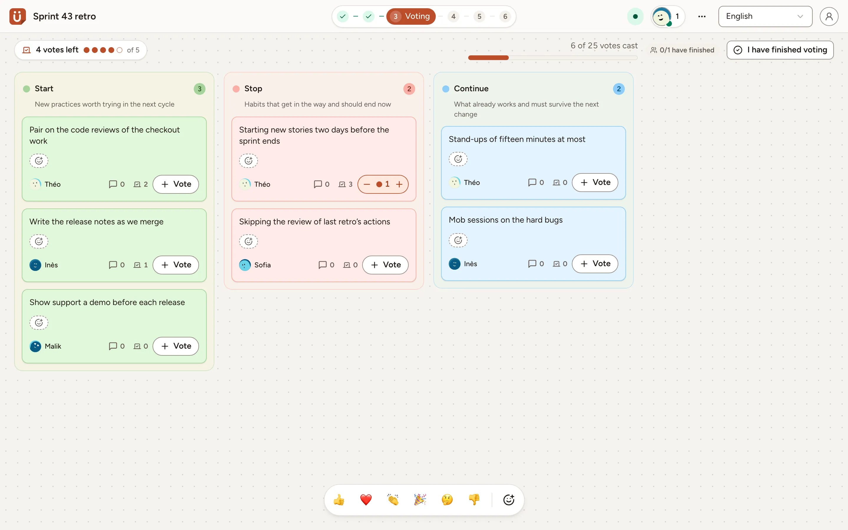Click the votes cast progress bar
The width and height of the screenshot is (848, 530).
553,58
